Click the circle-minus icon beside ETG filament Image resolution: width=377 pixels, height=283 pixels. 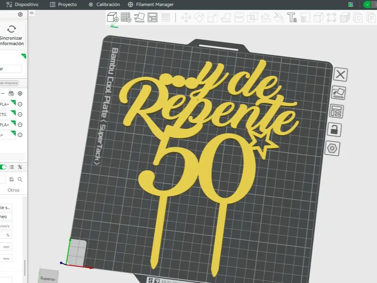pos(20,115)
